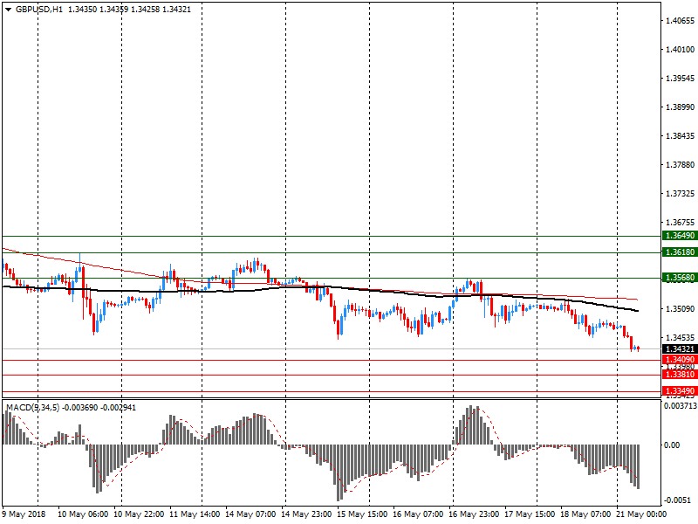Click the MACD(5,34,5) indicator label
The image size is (698, 524).
[33, 408]
